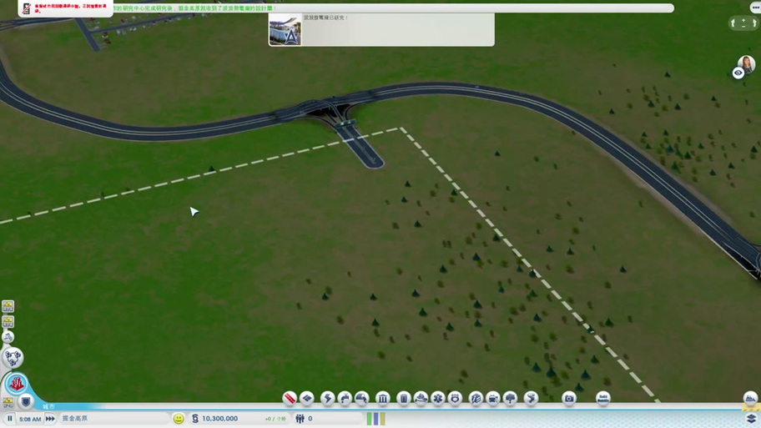Open the Education menu

tap(476, 399)
